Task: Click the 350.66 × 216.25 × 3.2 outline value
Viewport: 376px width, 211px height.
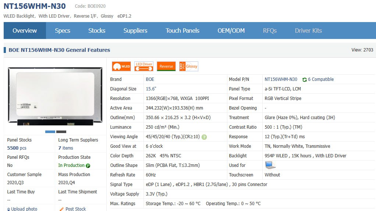Action: [178, 118]
